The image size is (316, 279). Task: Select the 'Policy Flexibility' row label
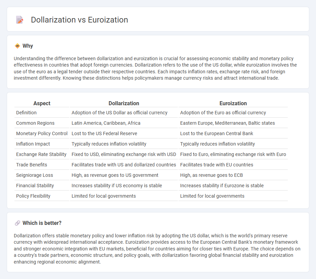[33, 196]
